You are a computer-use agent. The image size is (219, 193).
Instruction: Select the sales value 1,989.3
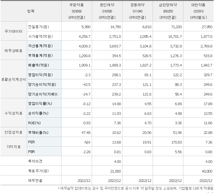(115, 65)
